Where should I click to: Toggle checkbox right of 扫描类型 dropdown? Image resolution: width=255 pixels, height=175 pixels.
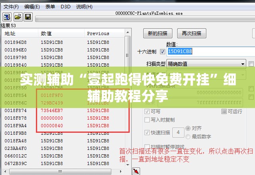251,64
